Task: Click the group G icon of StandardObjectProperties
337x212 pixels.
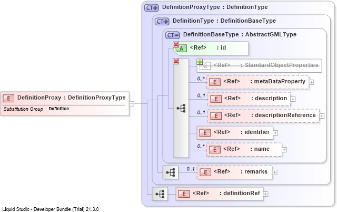Action: pos(205,66)
